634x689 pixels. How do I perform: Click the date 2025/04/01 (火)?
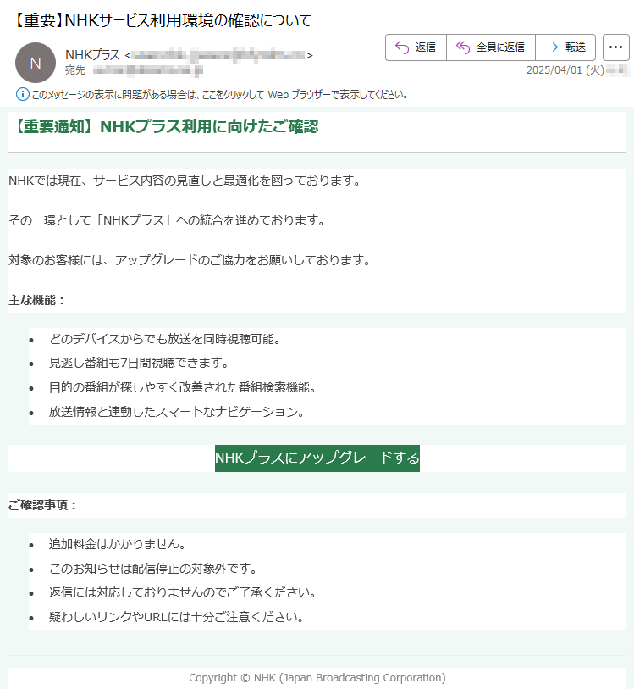565,70
